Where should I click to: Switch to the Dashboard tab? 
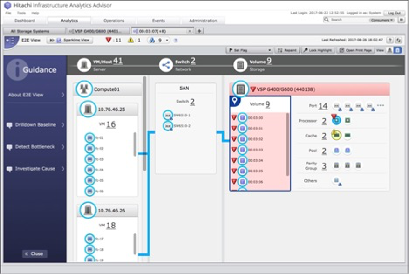point(25,21)
